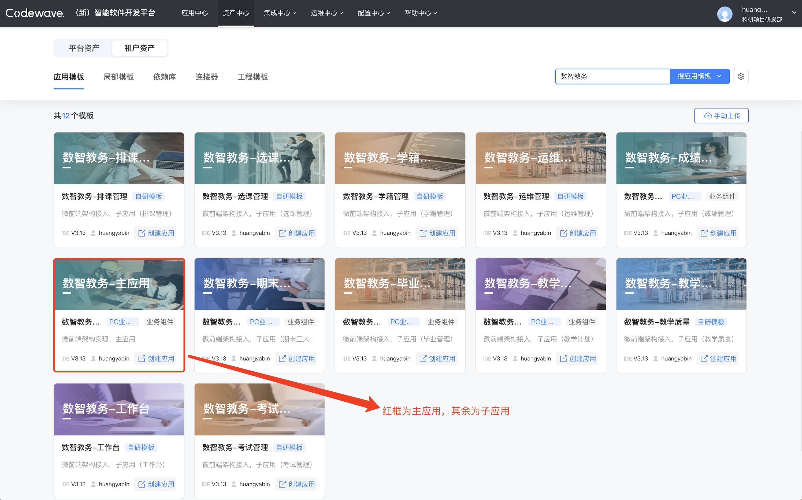
Task: Open the 数智教务-学籍 template thumbnail
Action: pos(400,158)
